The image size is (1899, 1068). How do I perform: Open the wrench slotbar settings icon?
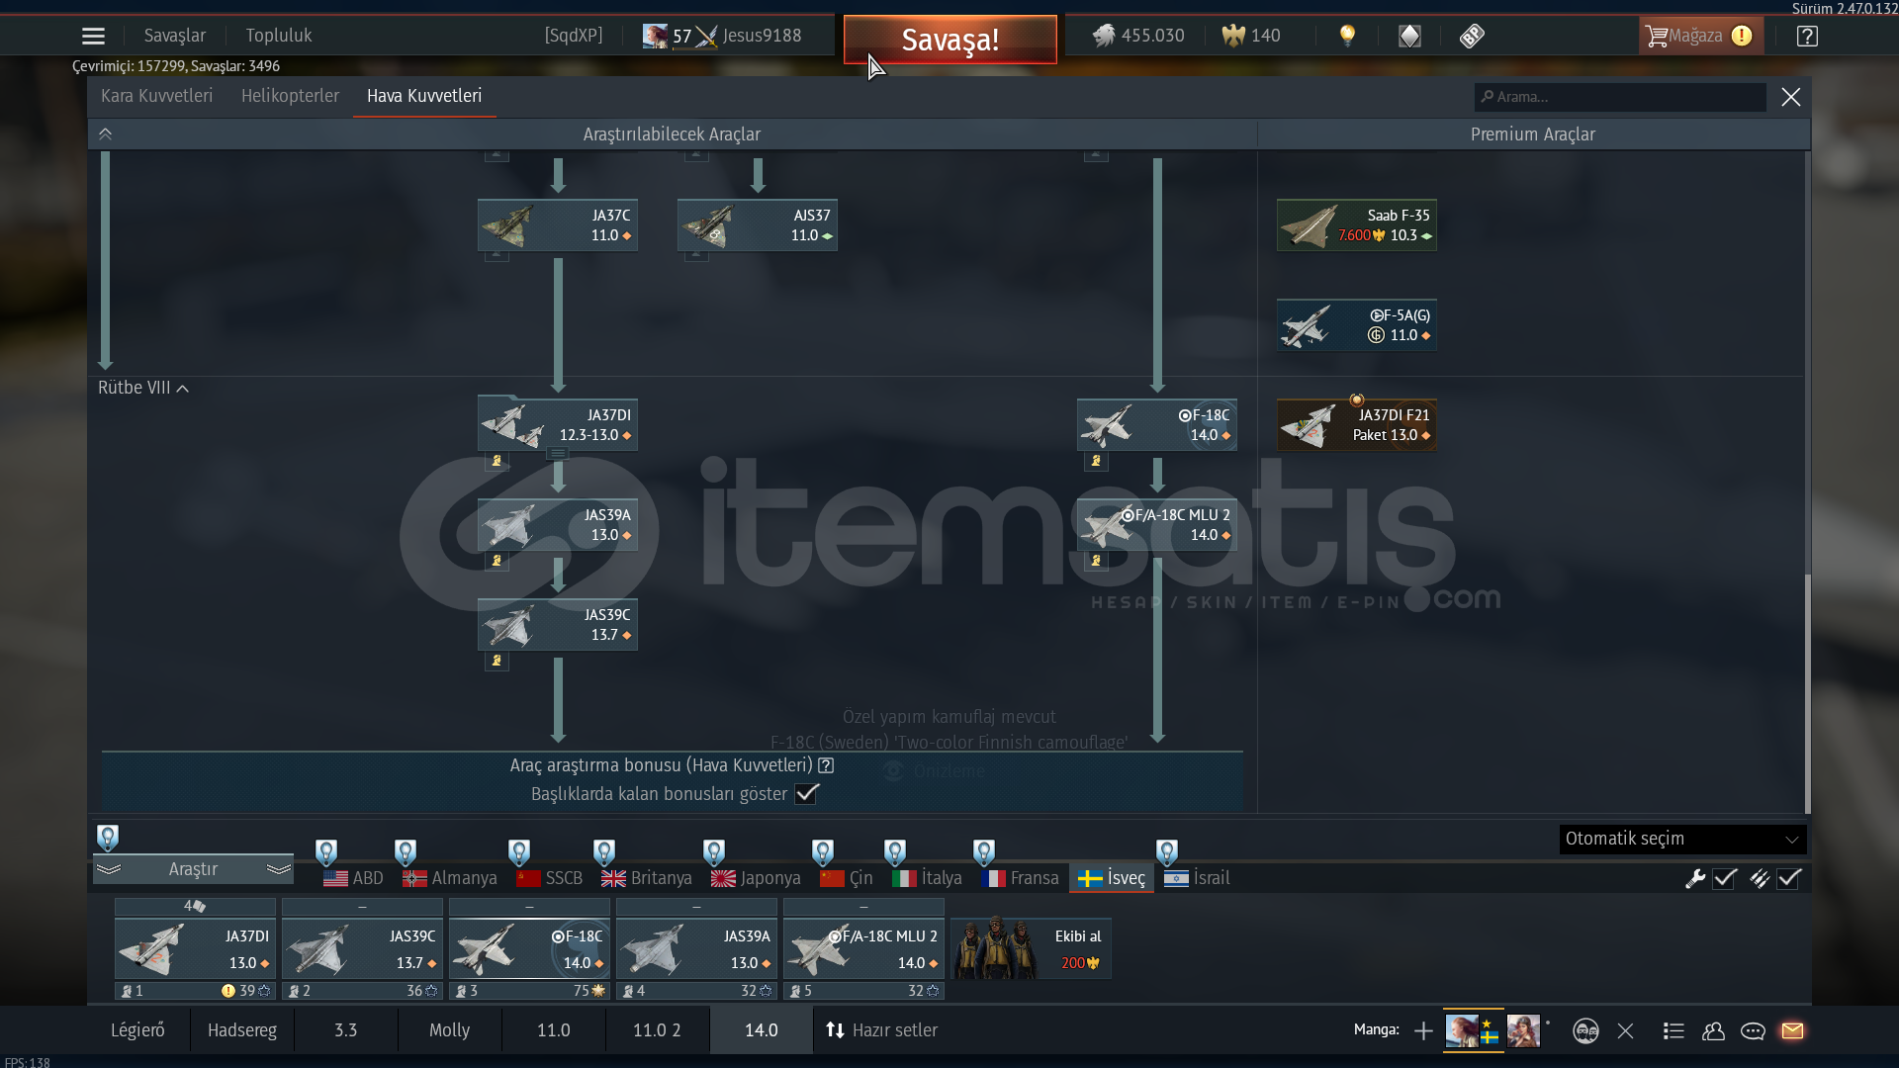pyautogui.click(x=1695, y=878)
